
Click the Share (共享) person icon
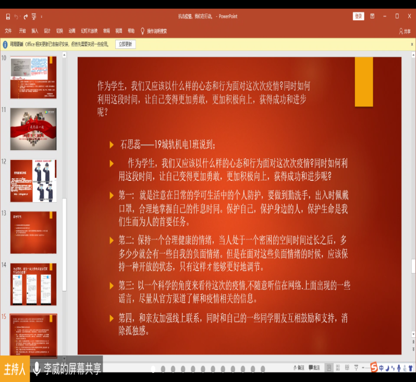pos(401,31)
